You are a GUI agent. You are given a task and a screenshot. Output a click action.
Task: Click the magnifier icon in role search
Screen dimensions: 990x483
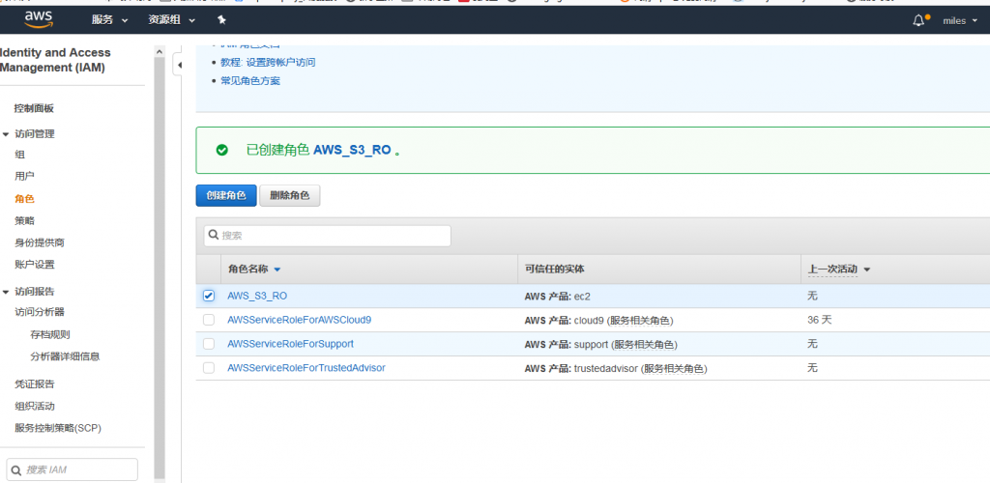coord(214,235)
